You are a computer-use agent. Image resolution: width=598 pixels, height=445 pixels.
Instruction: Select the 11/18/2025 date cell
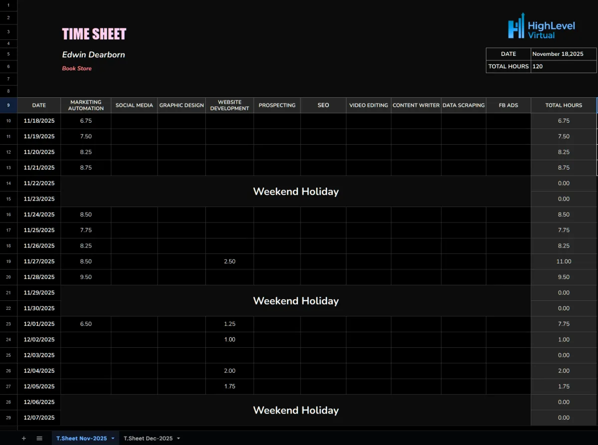pos(39,121)
